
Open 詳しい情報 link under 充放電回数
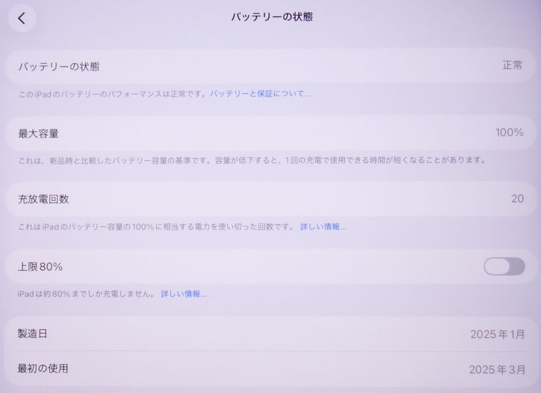322,226
